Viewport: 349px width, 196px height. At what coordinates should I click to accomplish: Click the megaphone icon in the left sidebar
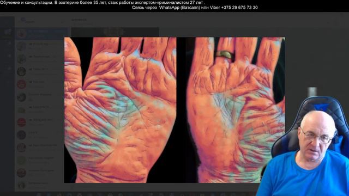click(8, 32)
